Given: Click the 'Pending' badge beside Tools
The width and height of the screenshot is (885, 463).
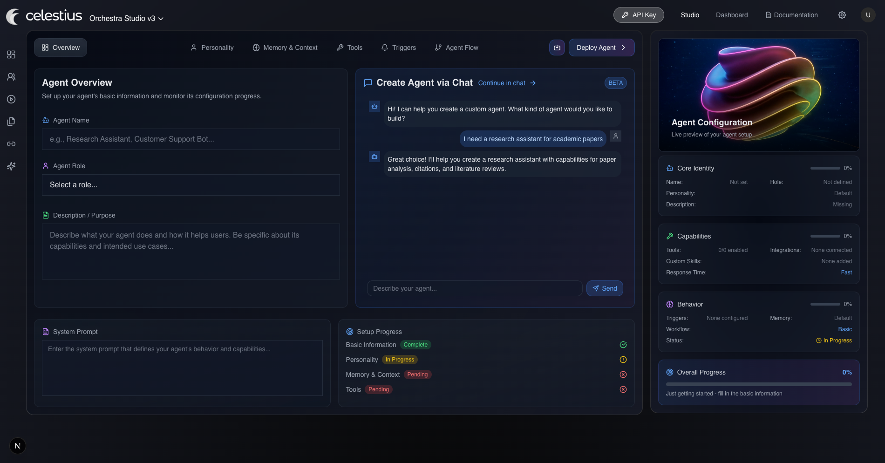Looking at the screenshot, I should point(379,389).
